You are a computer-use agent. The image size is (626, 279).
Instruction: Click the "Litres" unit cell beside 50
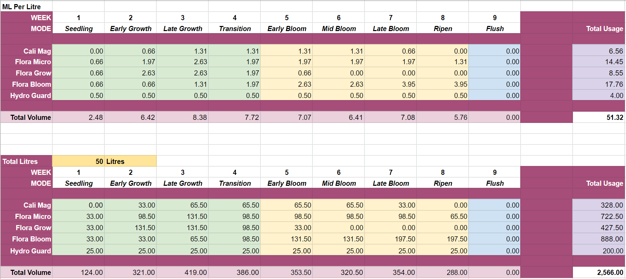130,161
